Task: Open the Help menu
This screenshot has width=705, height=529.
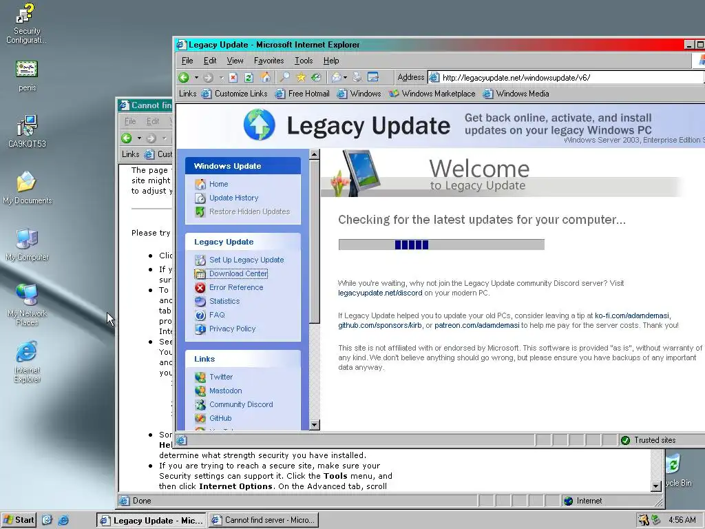Action: click(331, 61)
